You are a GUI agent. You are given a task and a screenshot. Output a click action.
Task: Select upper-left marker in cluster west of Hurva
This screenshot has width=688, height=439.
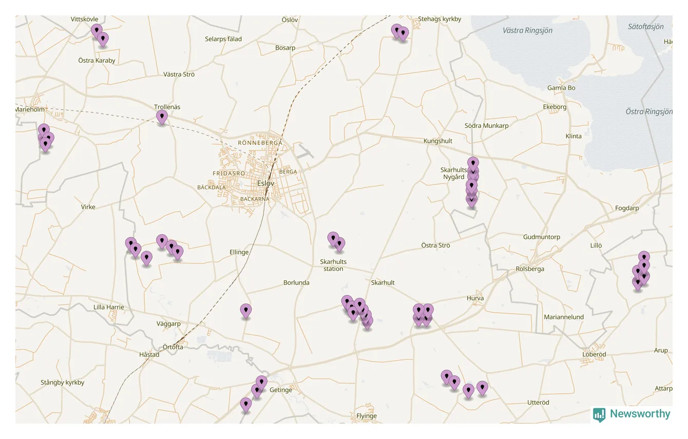click(x=418, y=311)
